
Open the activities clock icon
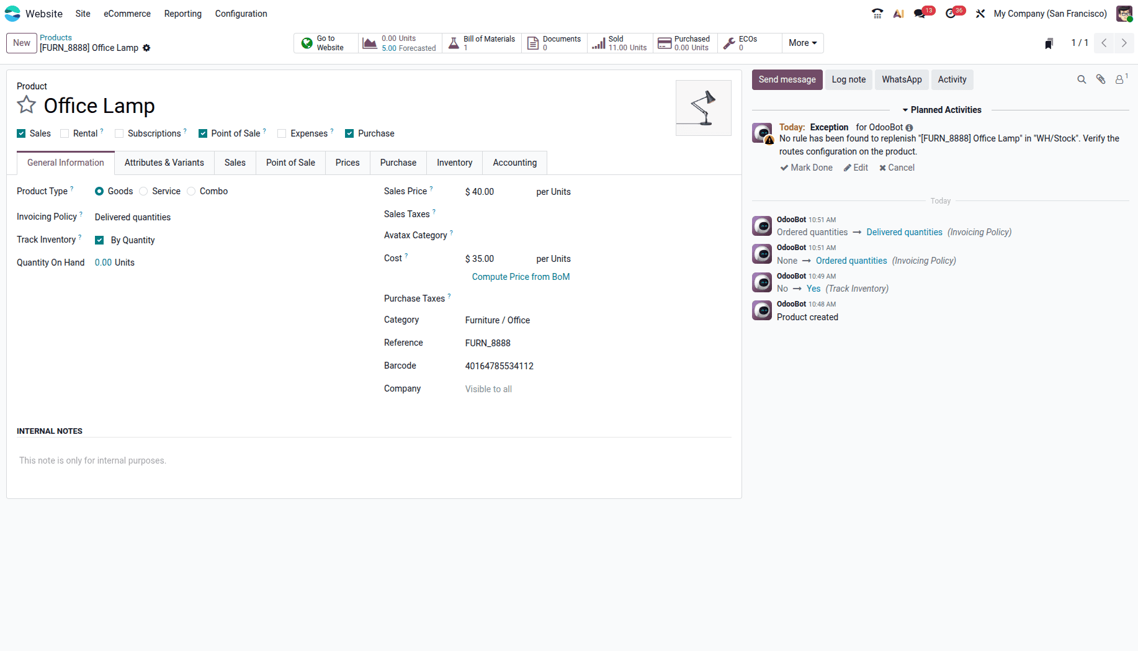click(951, 14)
